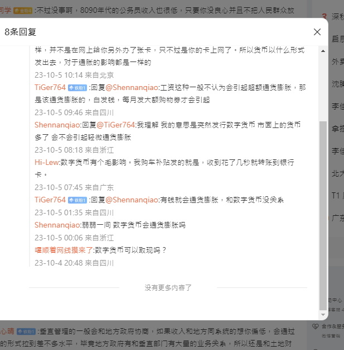Click comment text 数字货币可以取现吗？
Screen dimensions: 344x350
coord(130,250)
